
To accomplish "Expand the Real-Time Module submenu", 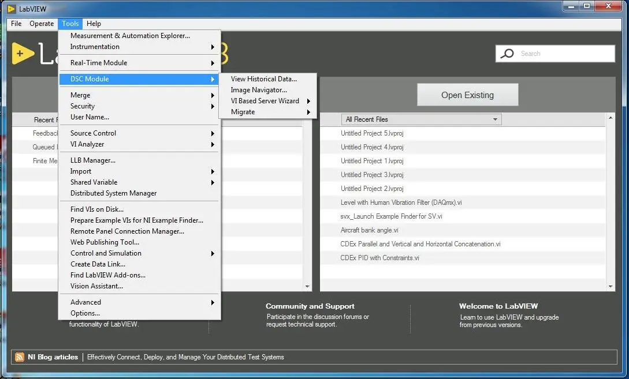I will coord(139,63).
